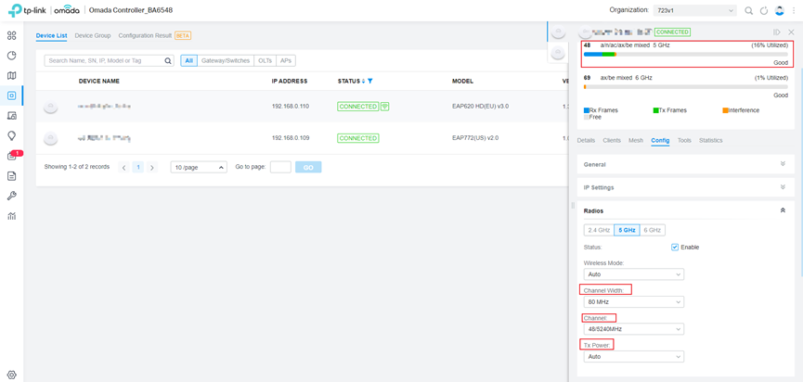
Task: Open the Tools wrench icon in sidebar
Action: pos(12,196)
